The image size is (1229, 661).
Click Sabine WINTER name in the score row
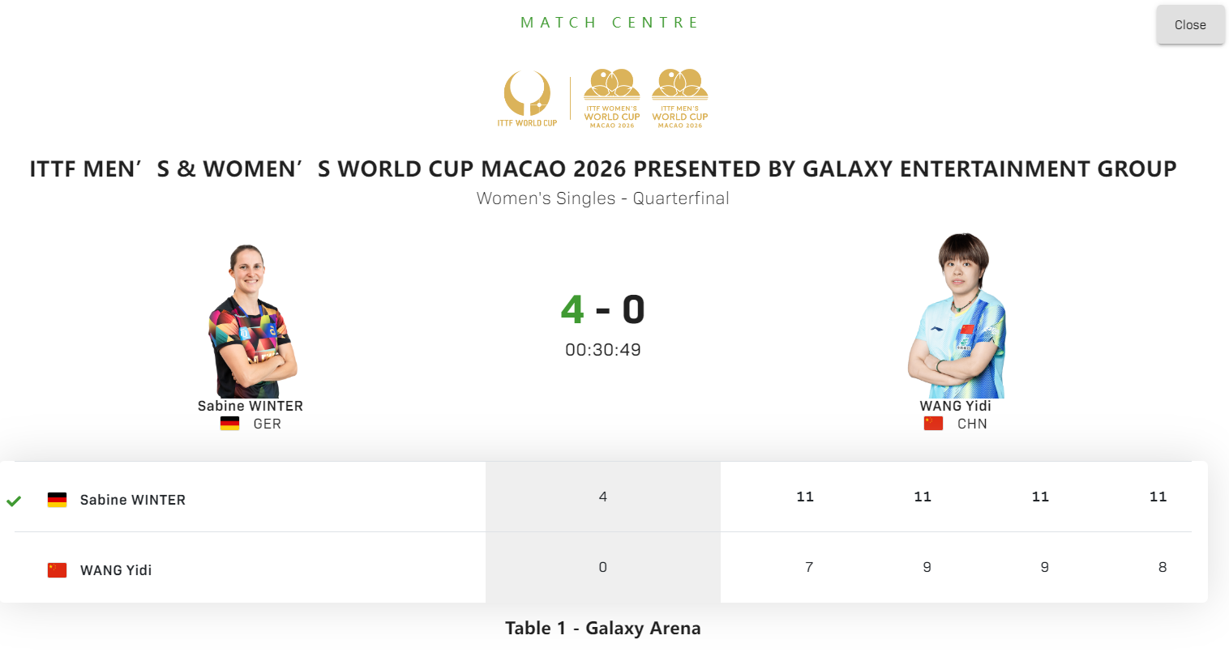tap(133, 500)
